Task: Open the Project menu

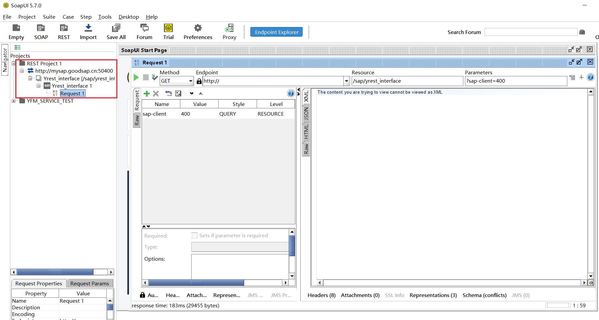Action: pyautogui.click(x=27, y=17)
